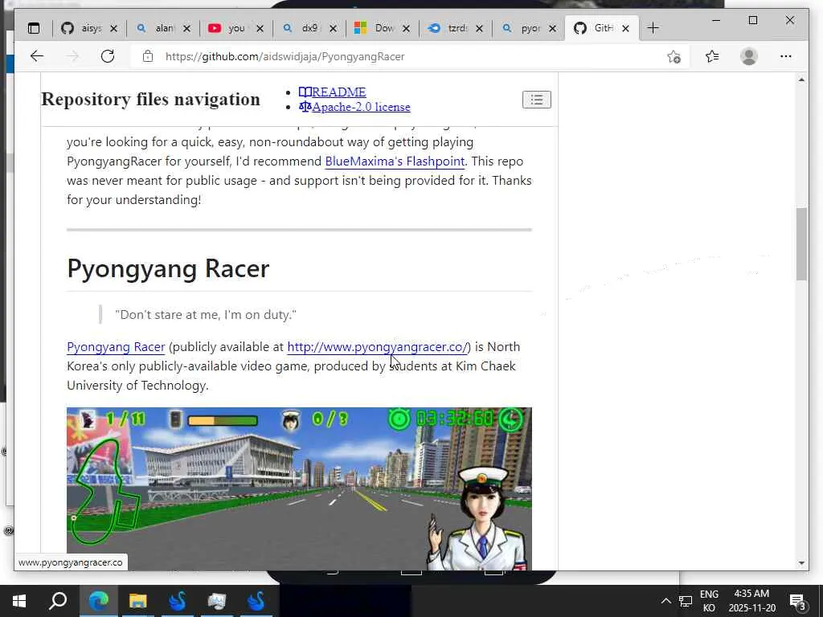Switch ENG KO input language

(x=709, y=601)
